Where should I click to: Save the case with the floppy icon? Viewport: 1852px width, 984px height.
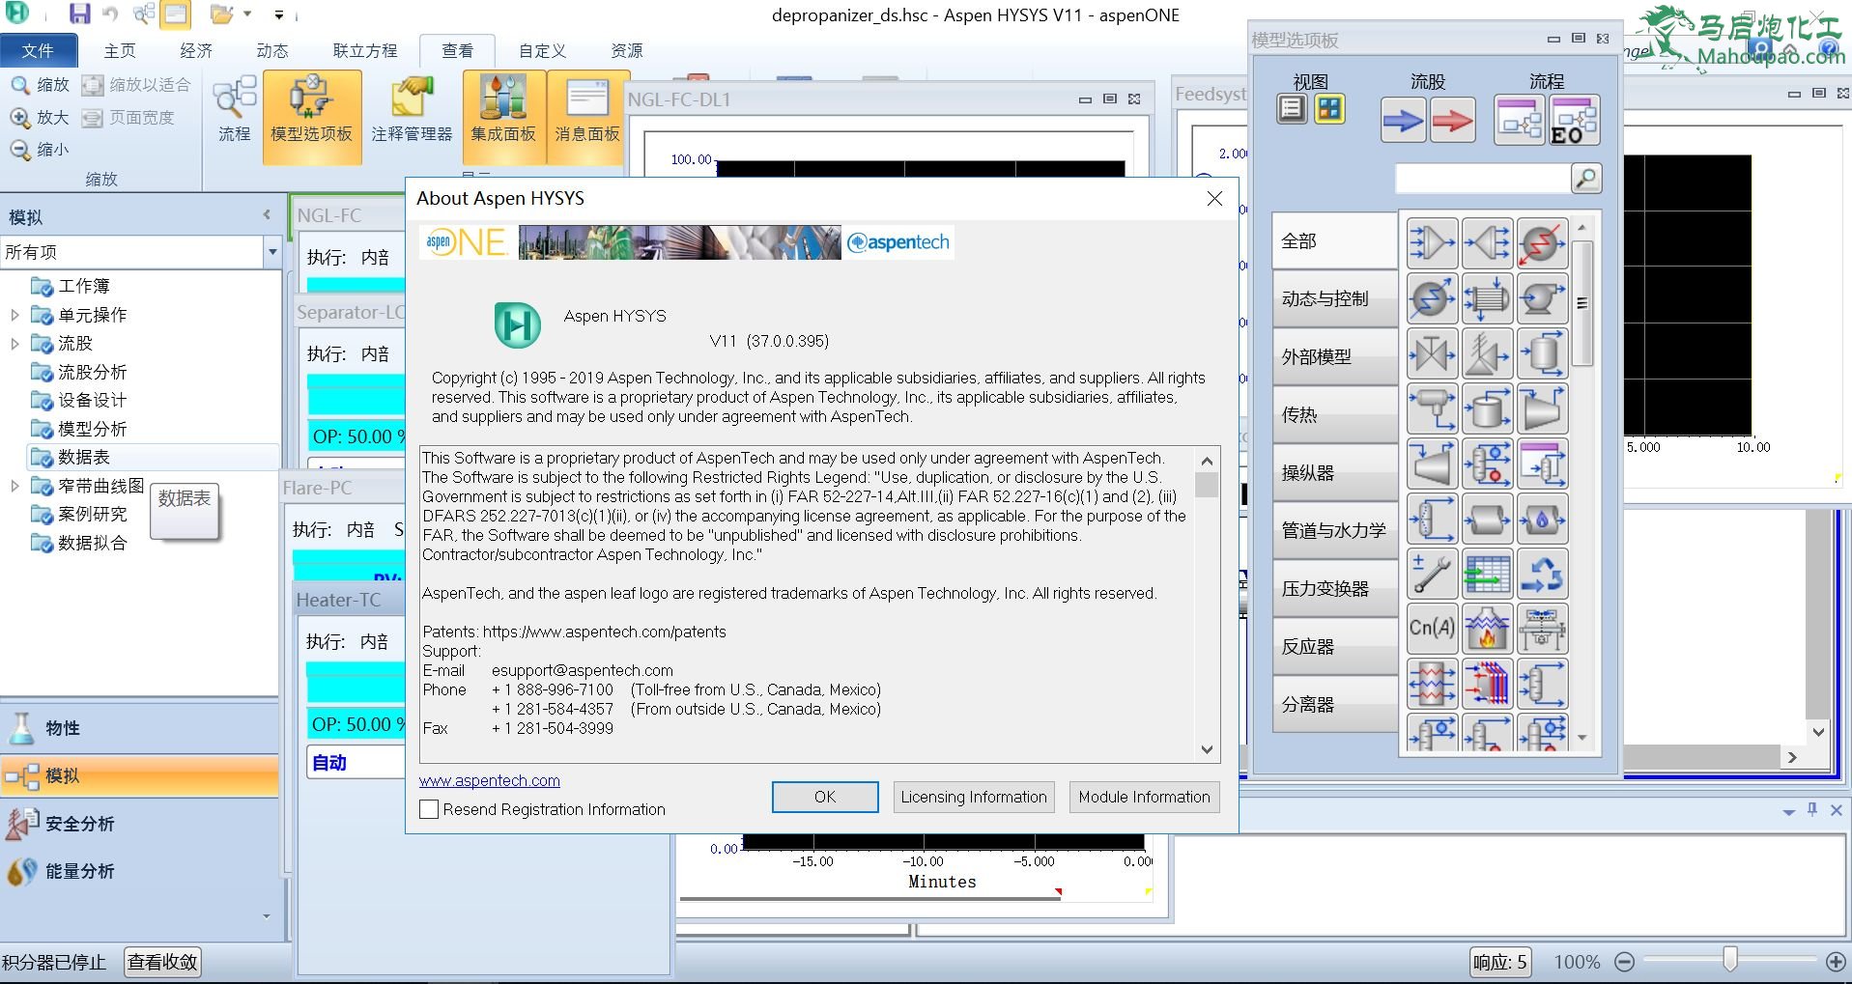point(80,14)
